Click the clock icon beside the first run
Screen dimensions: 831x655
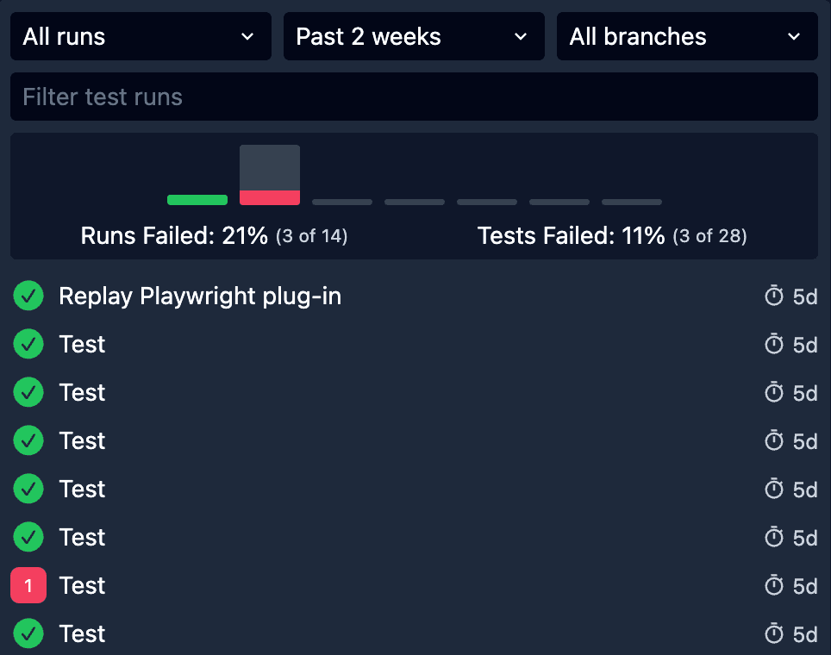point(772,296)
